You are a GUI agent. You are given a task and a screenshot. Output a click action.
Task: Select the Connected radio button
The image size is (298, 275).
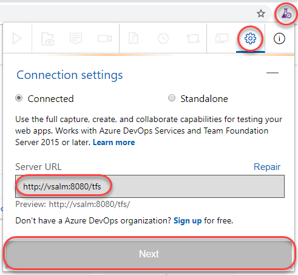19,98
